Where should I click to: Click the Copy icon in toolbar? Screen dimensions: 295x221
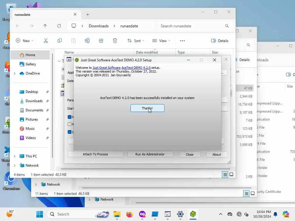(59, 41)
